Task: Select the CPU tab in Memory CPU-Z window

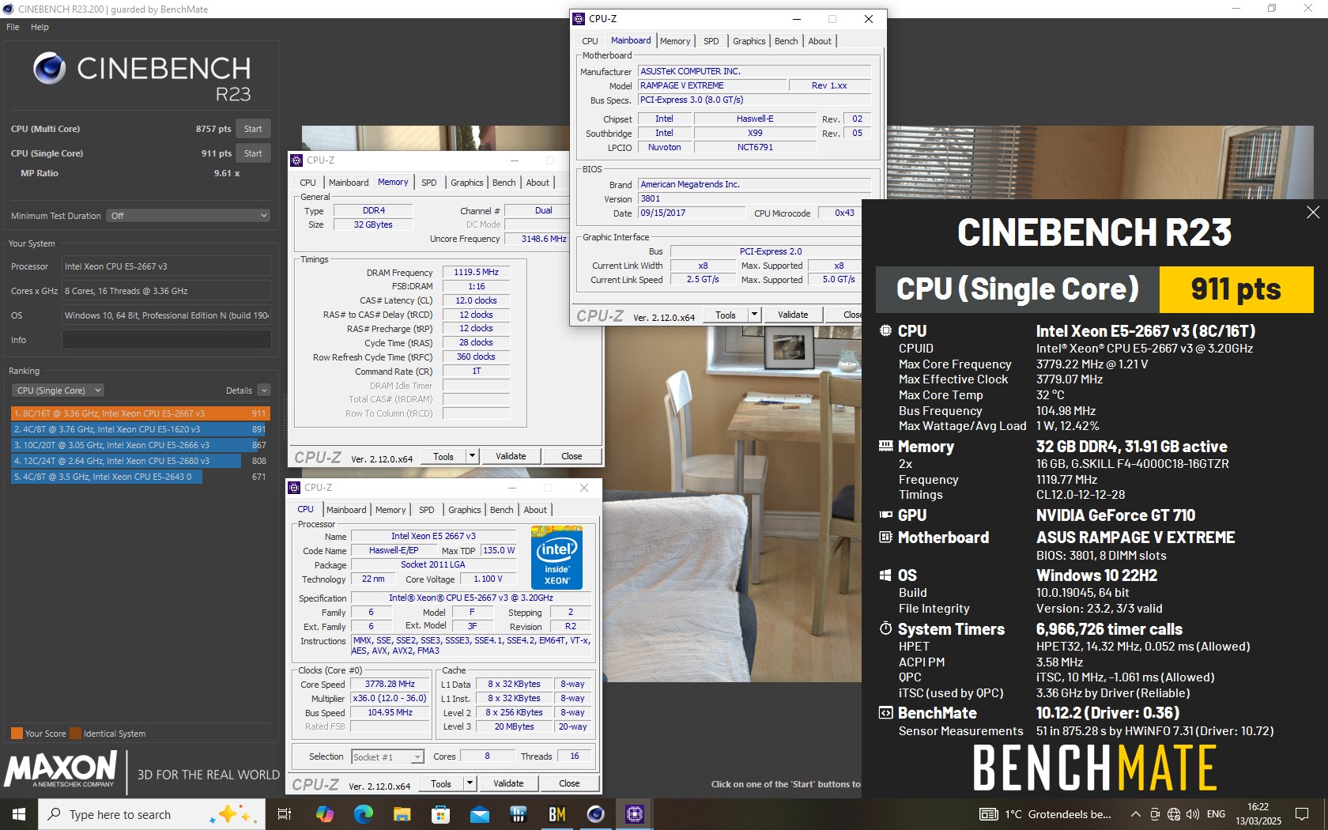Action: tap(308, 183)
